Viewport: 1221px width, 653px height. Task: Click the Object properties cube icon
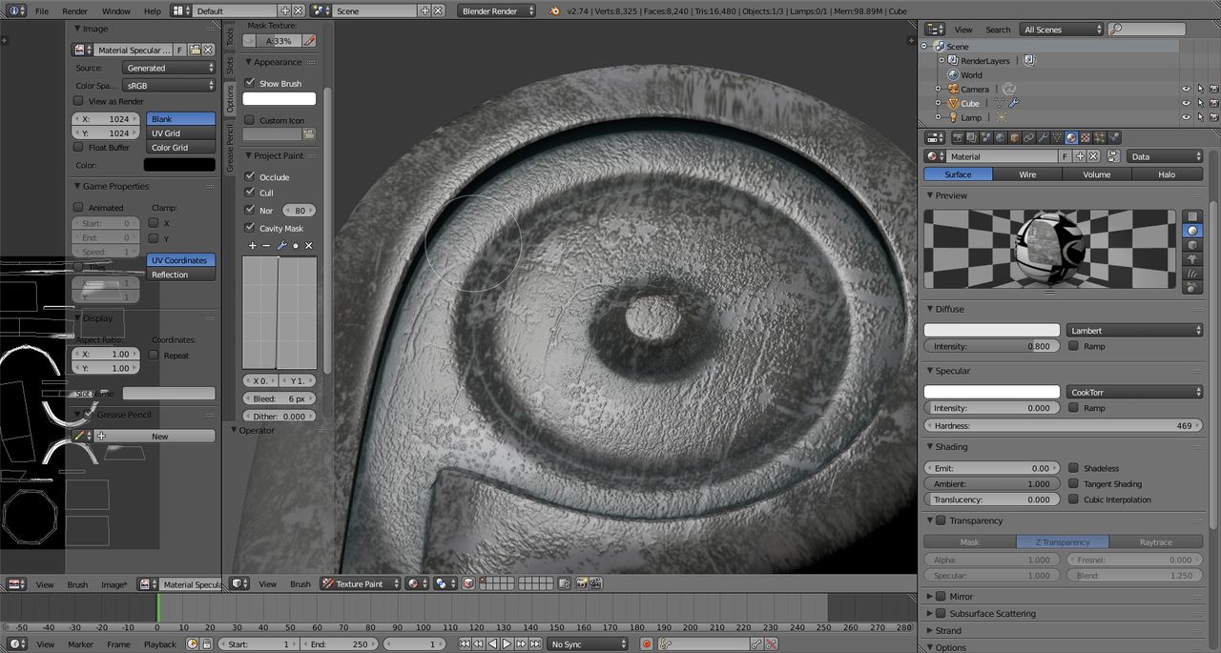1014,137
